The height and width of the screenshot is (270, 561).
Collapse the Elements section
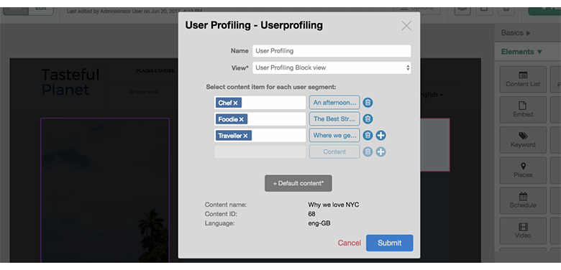click(521, 52)
